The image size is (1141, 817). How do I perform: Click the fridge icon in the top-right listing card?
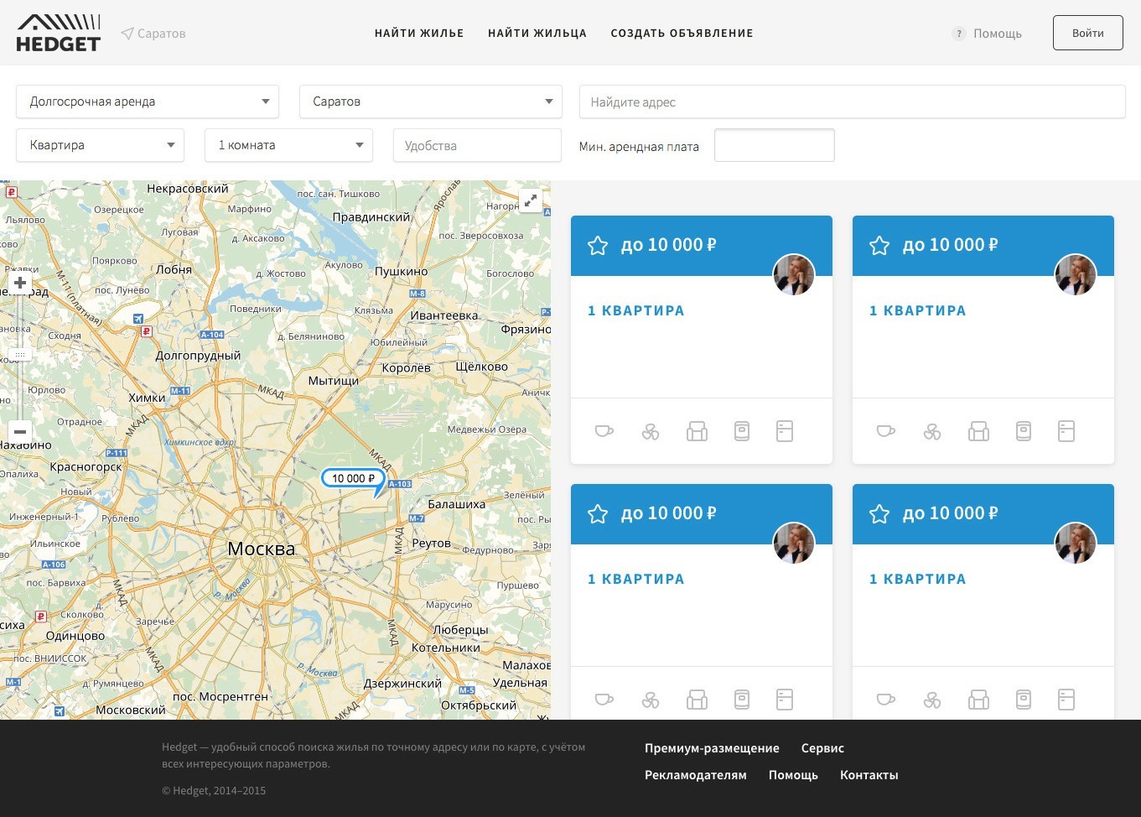click(x=1066, y=431)
